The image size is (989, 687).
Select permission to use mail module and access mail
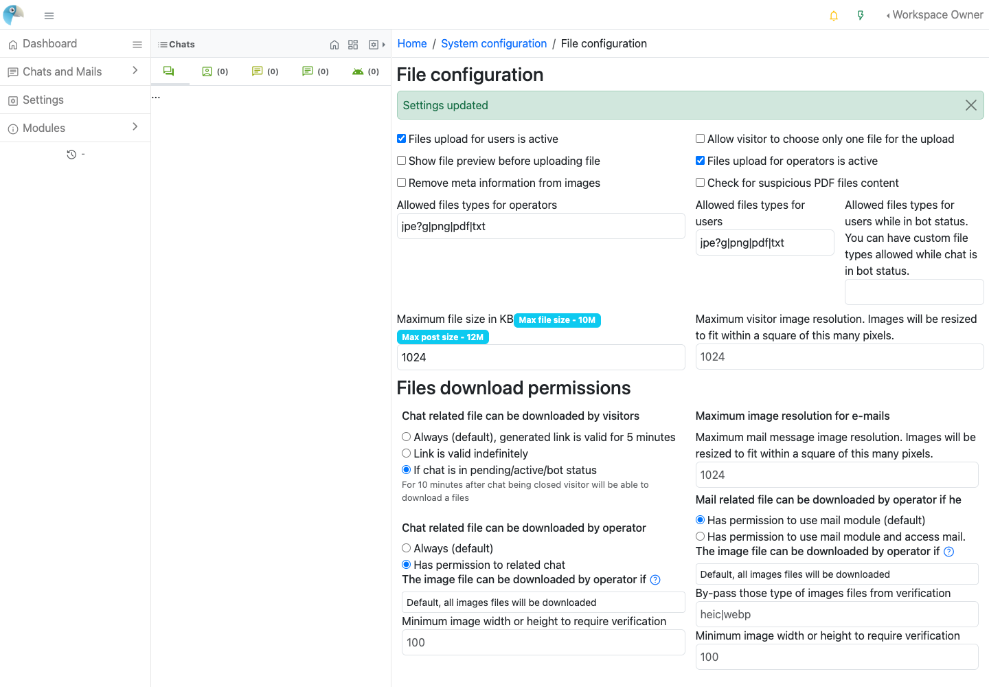click(x=701, y=537)
